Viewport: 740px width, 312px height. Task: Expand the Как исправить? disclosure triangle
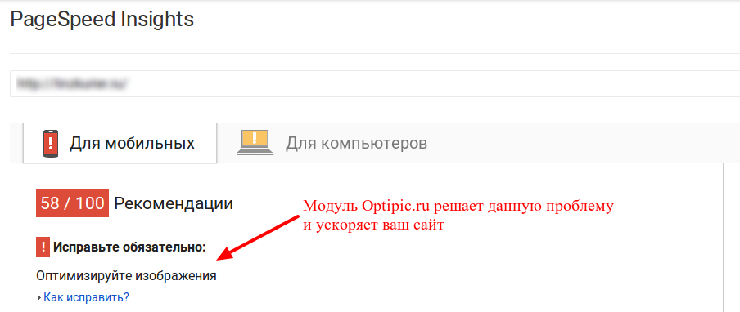tap(39, 298)
